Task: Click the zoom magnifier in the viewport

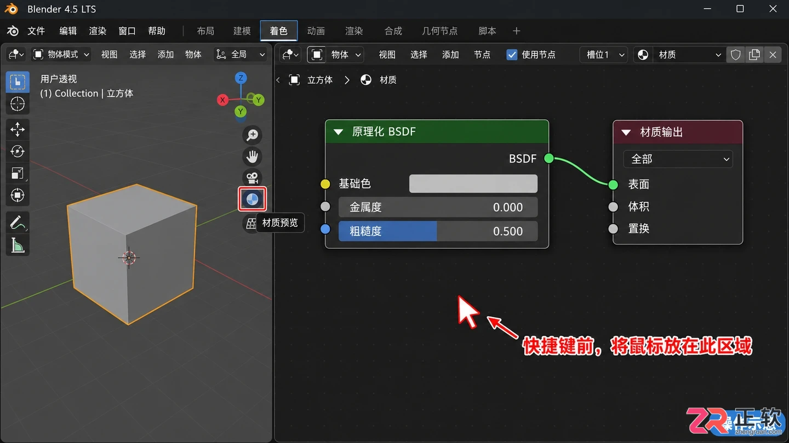Action: tap(252, 135)
